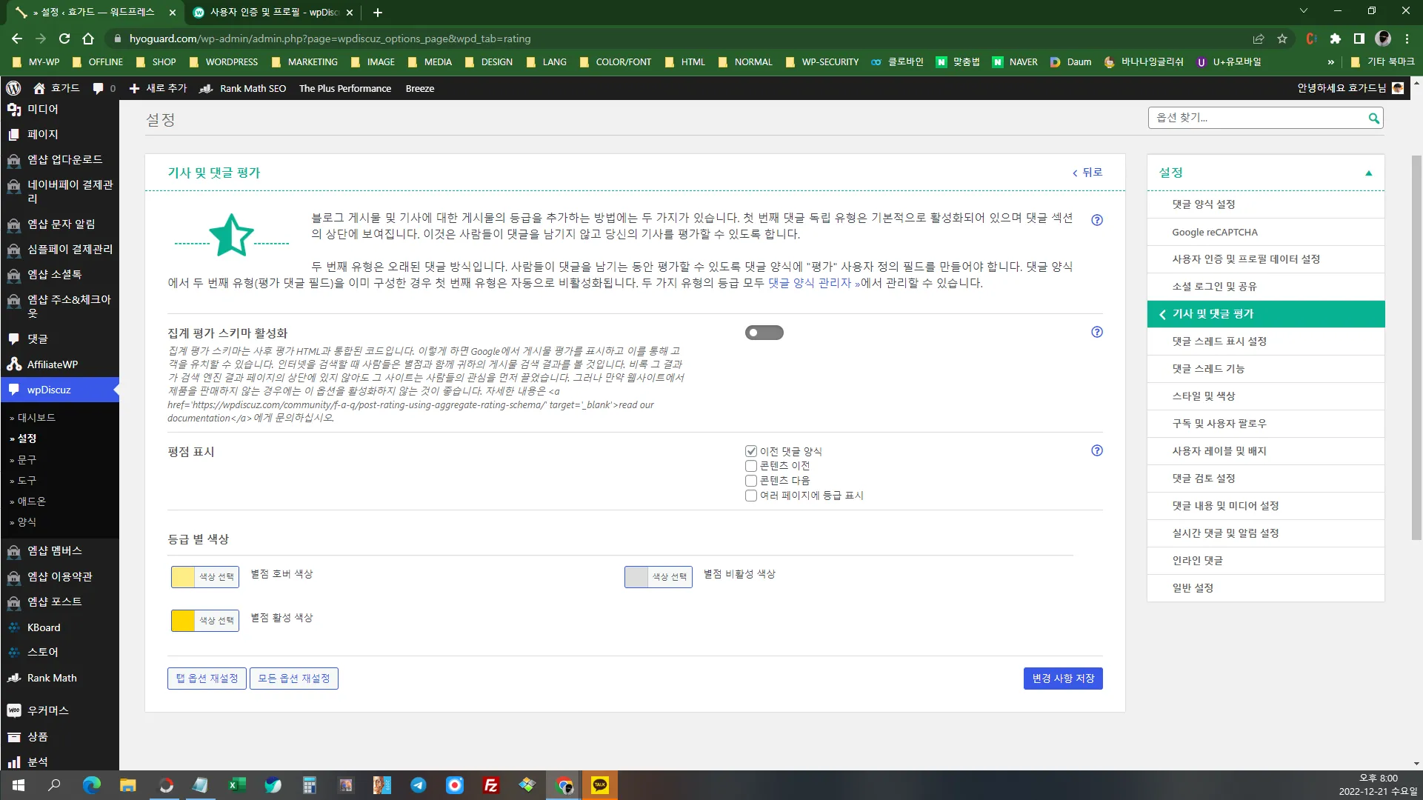Open 댓글 양식 설정 in settings list
The image size is (1423, 800).
pos(1266,204)
